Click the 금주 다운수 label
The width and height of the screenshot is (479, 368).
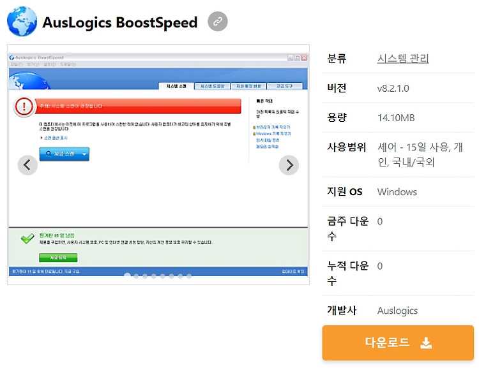347,228
